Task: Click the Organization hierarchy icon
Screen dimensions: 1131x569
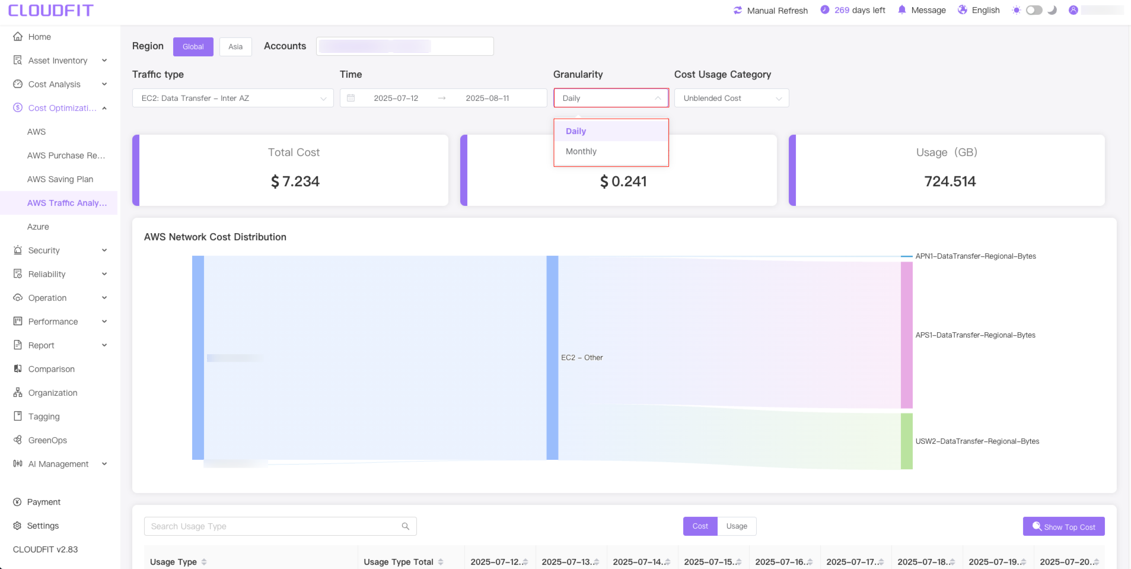Action: pyautogui.click(x=18, y=392)
